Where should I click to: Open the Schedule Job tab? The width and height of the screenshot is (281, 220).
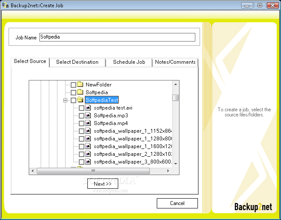pyautogui.click(x=129, y=62)
